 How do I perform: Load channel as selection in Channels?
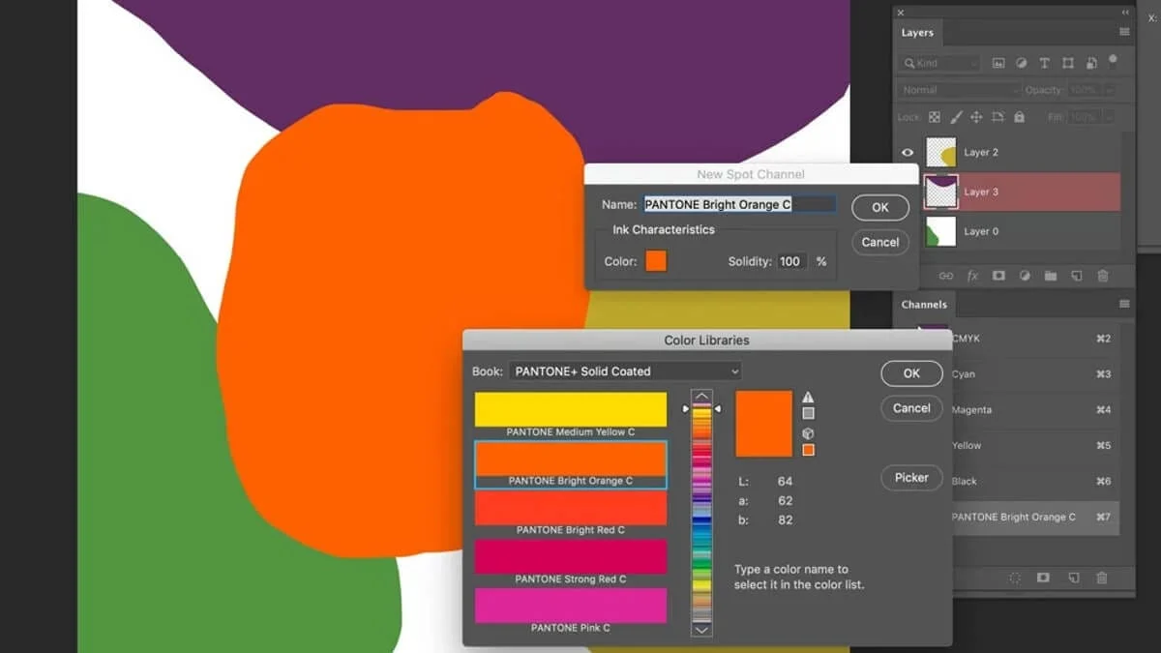(1015, 578)
